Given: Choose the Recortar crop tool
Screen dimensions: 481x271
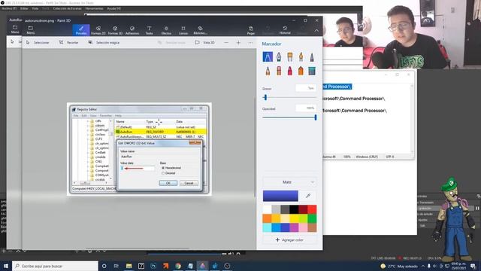Looking at the screenshot, I should [x=68, y=42].
